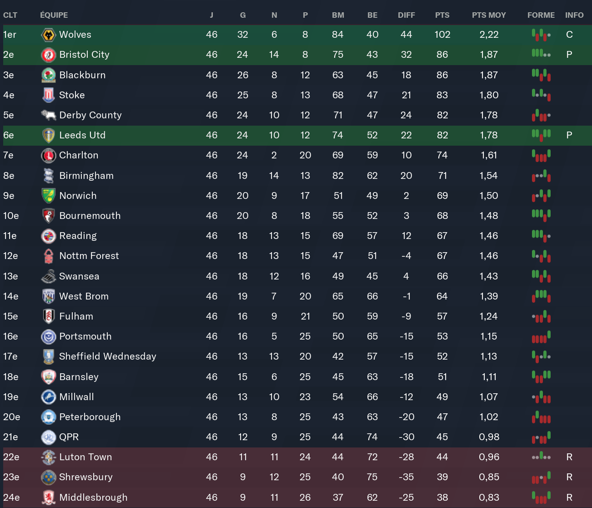Screen dimensions: 592x508
Task: Click the Portsmouth club crest
Action: (x=48, y=336)
